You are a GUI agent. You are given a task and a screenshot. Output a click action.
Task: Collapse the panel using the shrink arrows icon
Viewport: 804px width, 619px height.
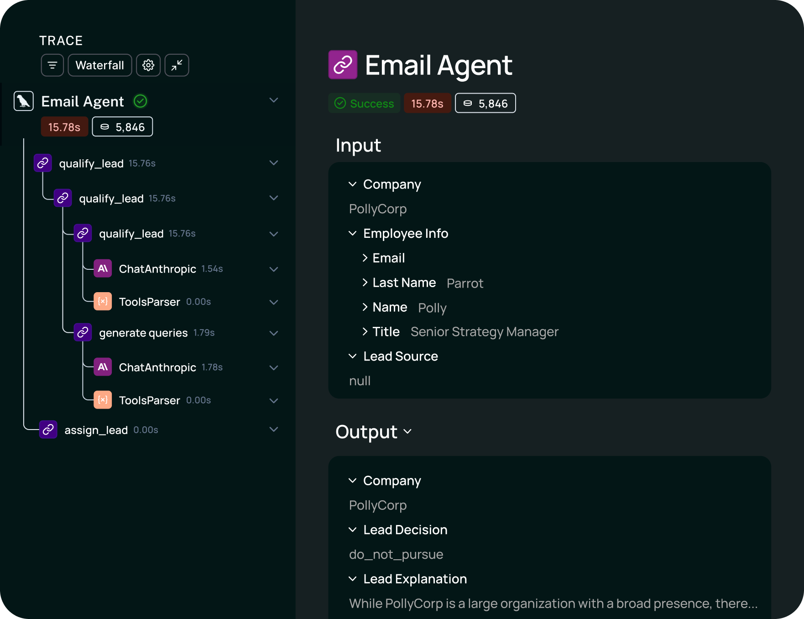pos(177,65)
